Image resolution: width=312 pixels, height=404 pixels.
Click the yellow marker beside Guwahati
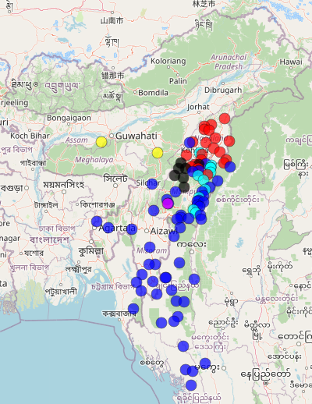101,142
